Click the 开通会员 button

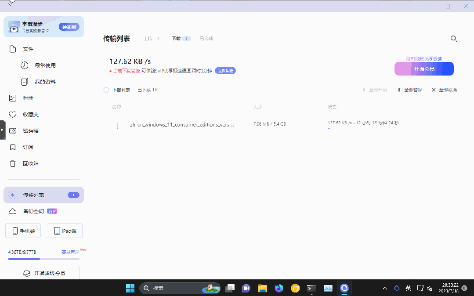424,69
